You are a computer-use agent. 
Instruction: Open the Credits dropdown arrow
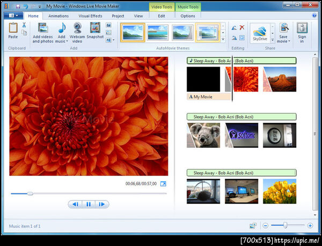click(x=113, y=40)
